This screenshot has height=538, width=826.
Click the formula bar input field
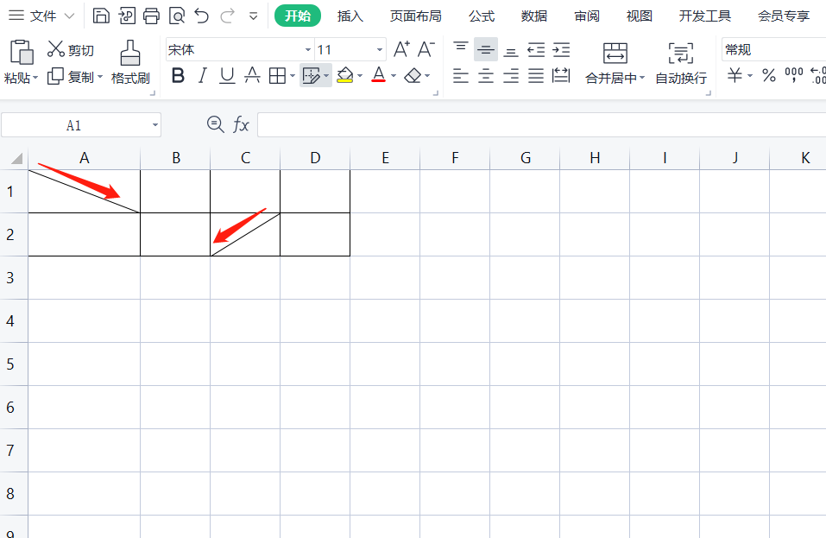pos(541,125)
